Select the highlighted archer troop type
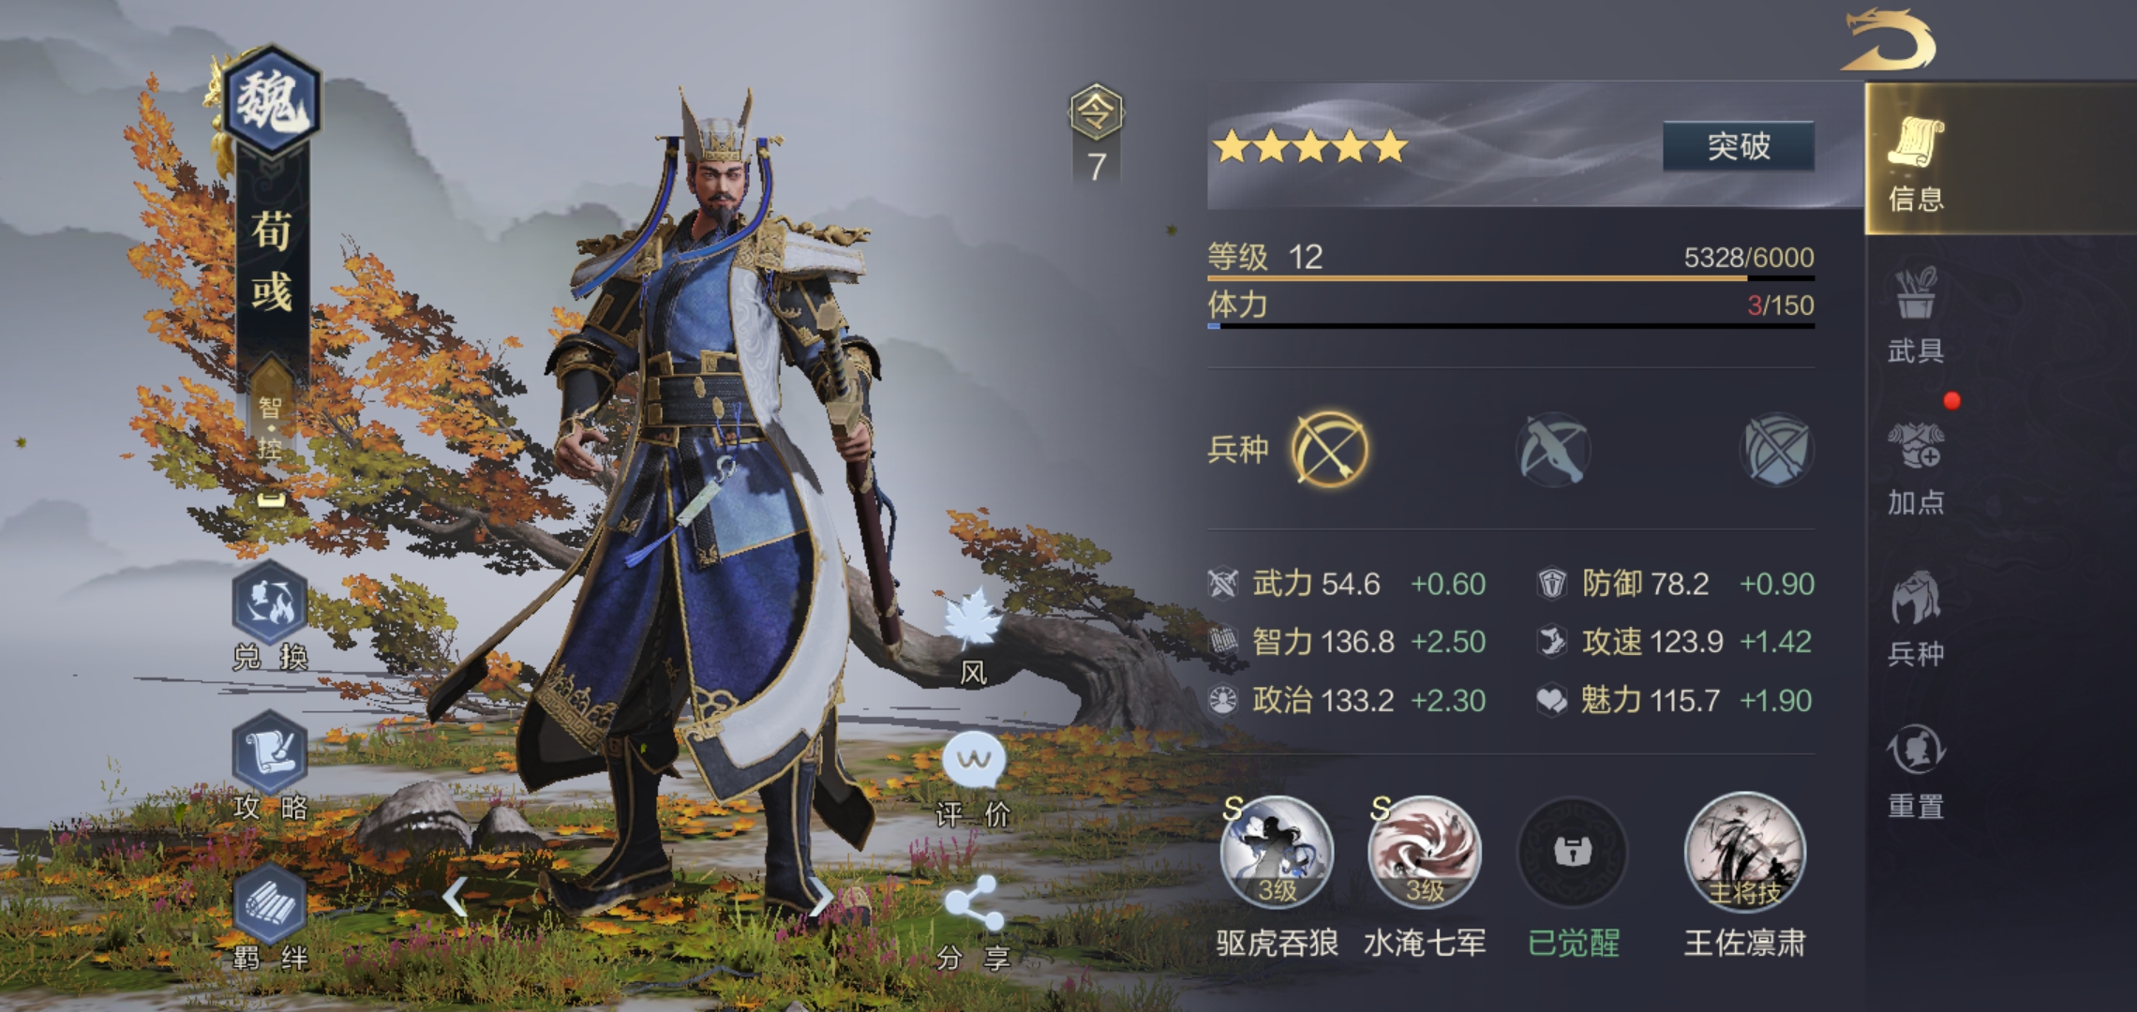 (1329, 449)
